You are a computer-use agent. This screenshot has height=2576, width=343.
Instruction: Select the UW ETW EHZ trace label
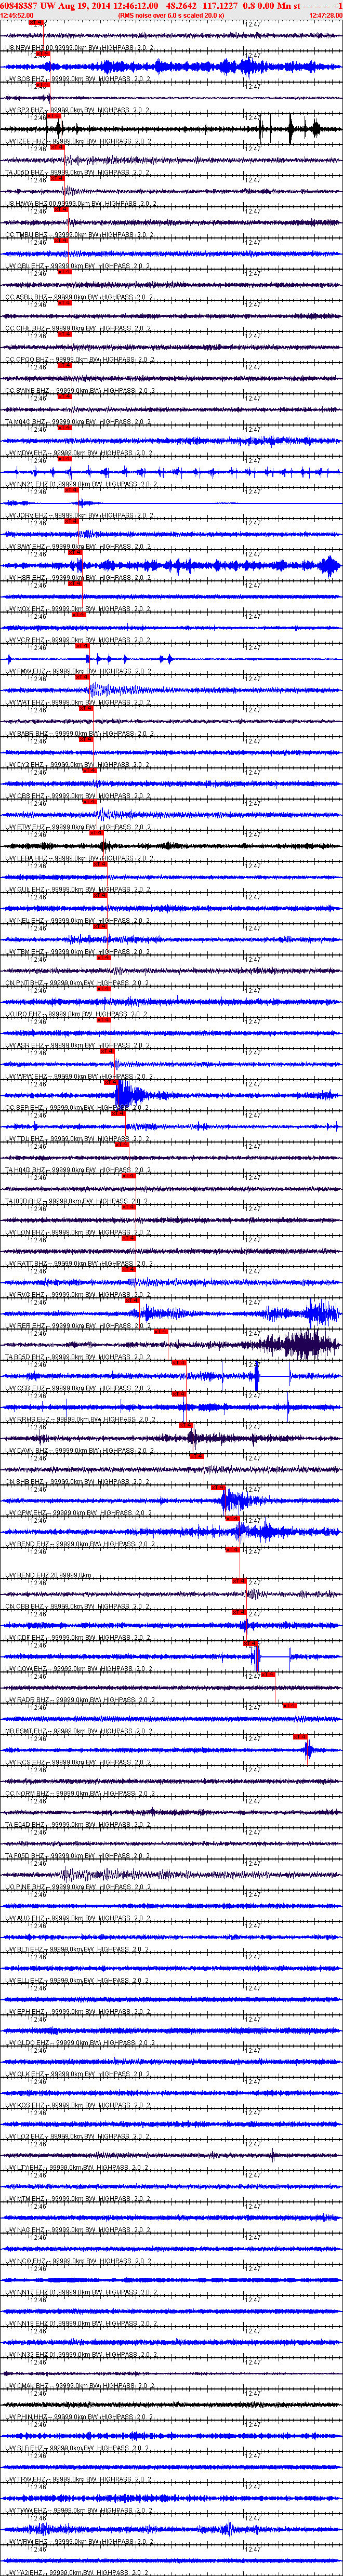pos(78,828)
